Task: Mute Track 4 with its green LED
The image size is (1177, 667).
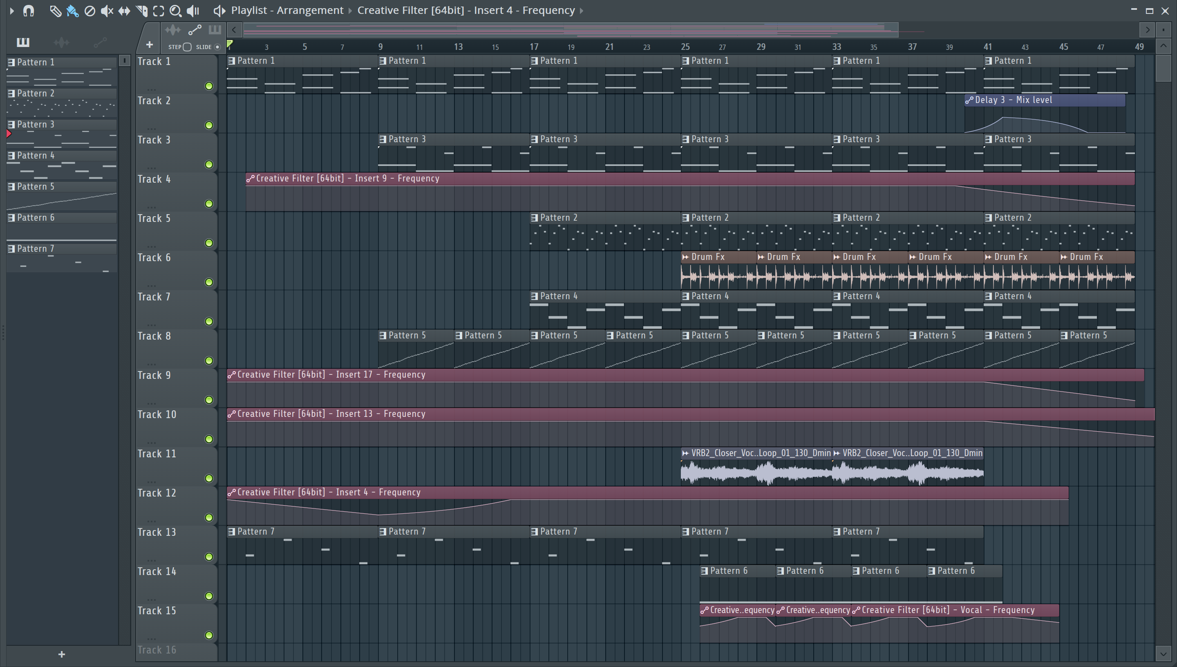Action: click(x=209, y=204)
